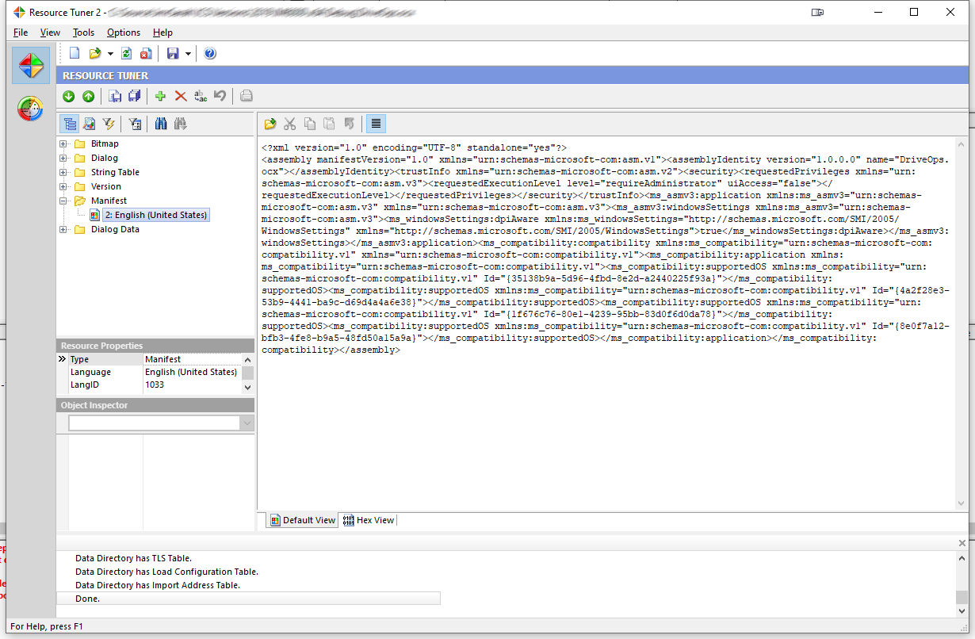Expand the Dialog Data tree node
The width and height of the screenshot is (975, 639).
point(63,229)
